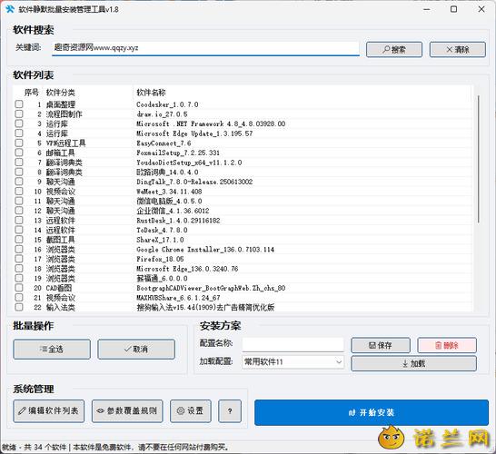Check the Google Chrome Installer checkbox
Screen dimensions: 496x454
tap(19, 249)
